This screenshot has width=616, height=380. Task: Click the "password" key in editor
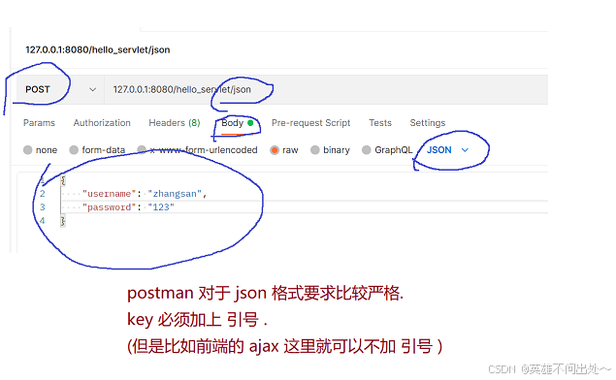(109, 207)
